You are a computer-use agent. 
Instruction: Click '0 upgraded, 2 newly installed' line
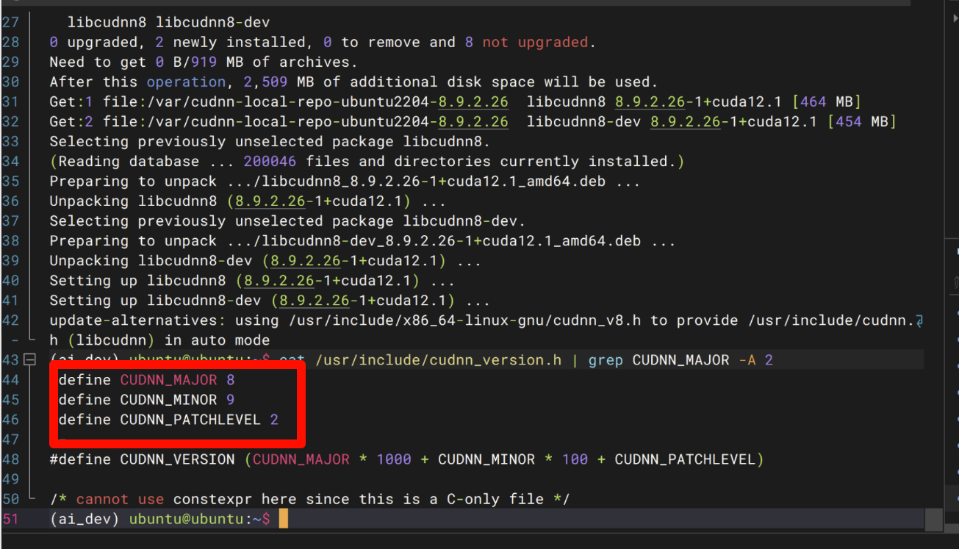(323, 43)
